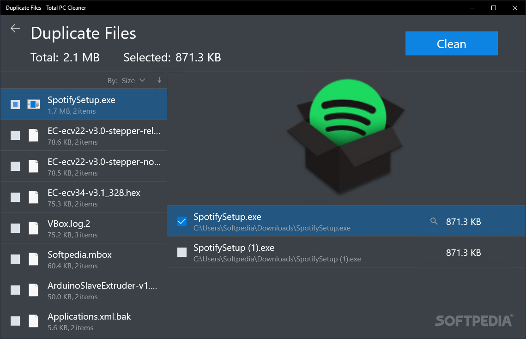This screenshot has width=526, height=339.
Task: Select 'ArduinoSlaveExtruder-v1....' list entry
Action: click(x=84, y=289)
